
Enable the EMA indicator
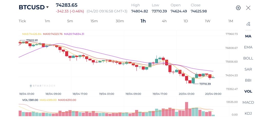pyautogui.click(x=248, y=47)
